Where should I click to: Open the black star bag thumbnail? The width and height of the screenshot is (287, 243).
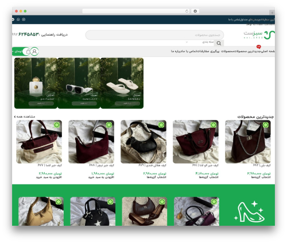point(93,211)
